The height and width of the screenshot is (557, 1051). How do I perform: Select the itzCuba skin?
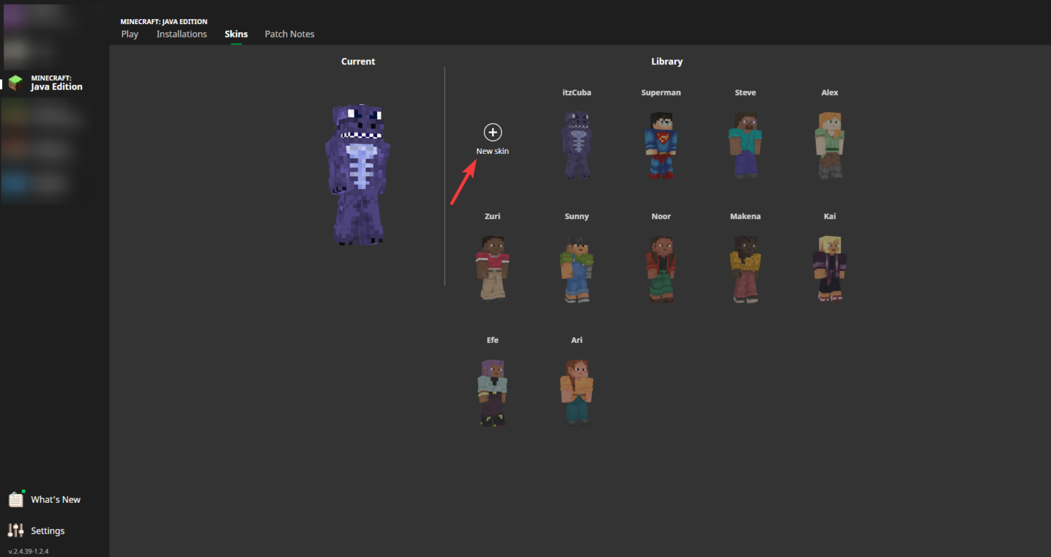click(x=577, y=144)
